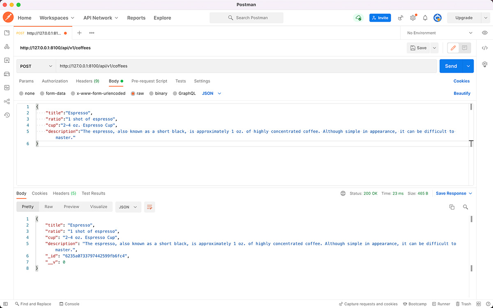Click the network globe icon in response
Viewport: 493px width, 308px height.
point(343,193)
